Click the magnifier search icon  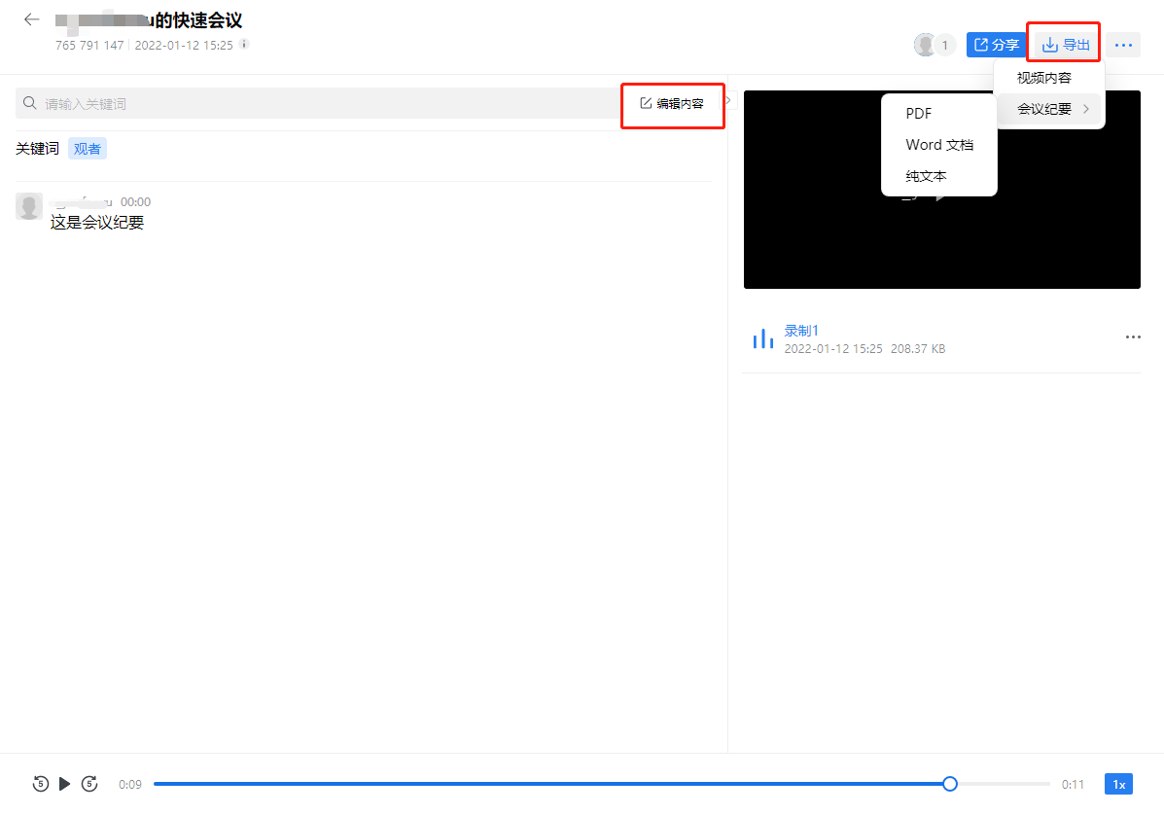coord(30,103)
